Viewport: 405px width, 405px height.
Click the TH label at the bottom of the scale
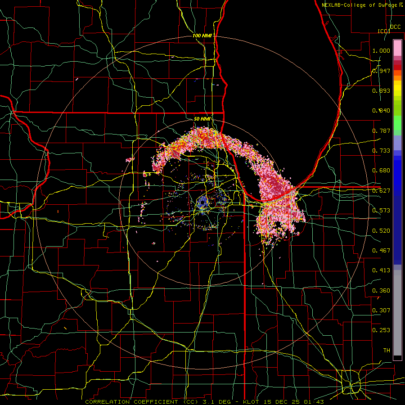[x=387, y=351]
